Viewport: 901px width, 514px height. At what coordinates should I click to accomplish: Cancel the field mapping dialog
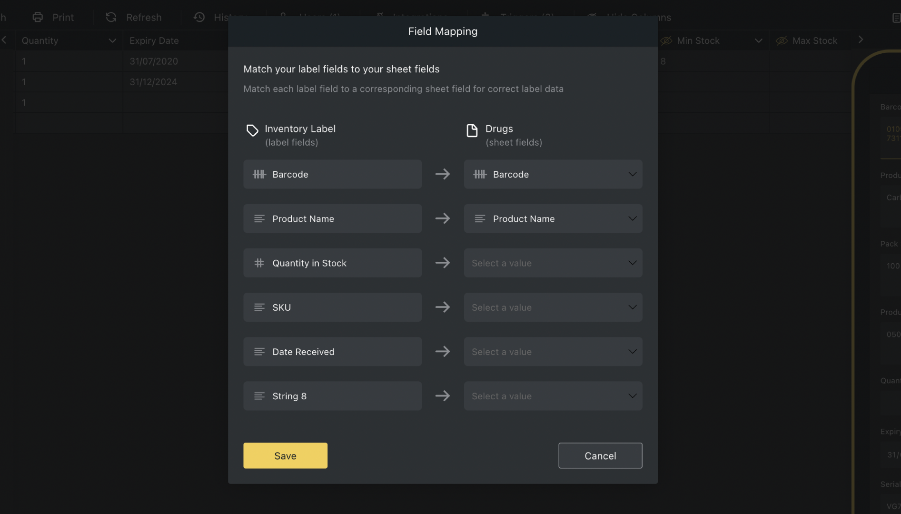click(600, 455)
